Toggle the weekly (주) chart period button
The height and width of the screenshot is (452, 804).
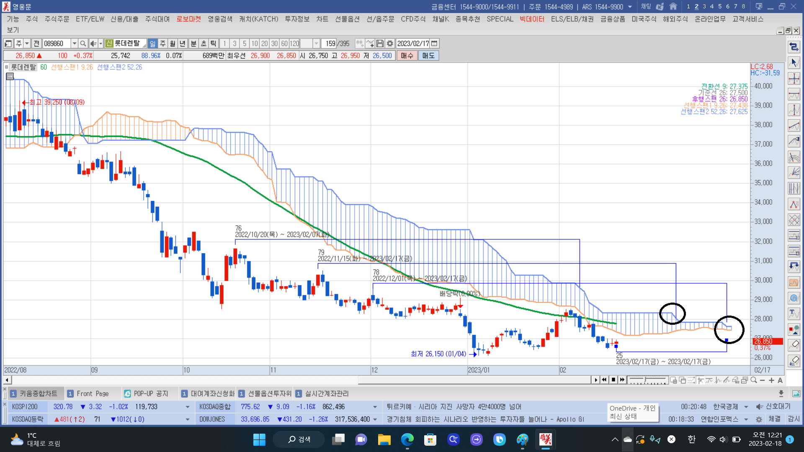pos(162,44)
